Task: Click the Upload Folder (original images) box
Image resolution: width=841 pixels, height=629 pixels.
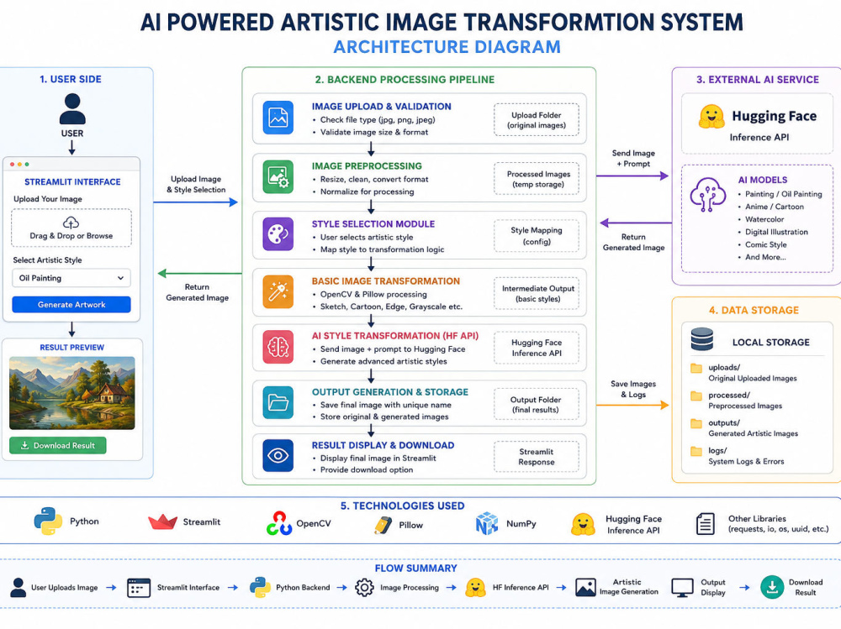Action: [537, 120]
